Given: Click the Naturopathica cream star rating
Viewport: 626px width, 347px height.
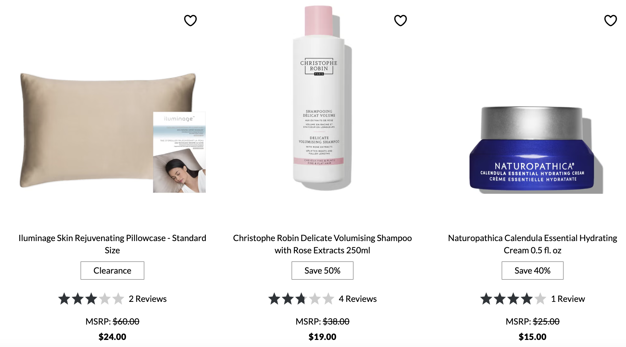Looking at the screenshot, I should (513, 299).
